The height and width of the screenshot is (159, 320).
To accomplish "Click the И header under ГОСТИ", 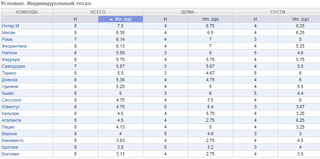I will click(x=255, y=19).
